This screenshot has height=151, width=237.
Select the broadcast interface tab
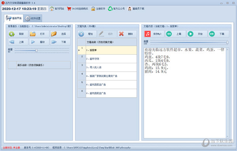[x=14, y=18]
